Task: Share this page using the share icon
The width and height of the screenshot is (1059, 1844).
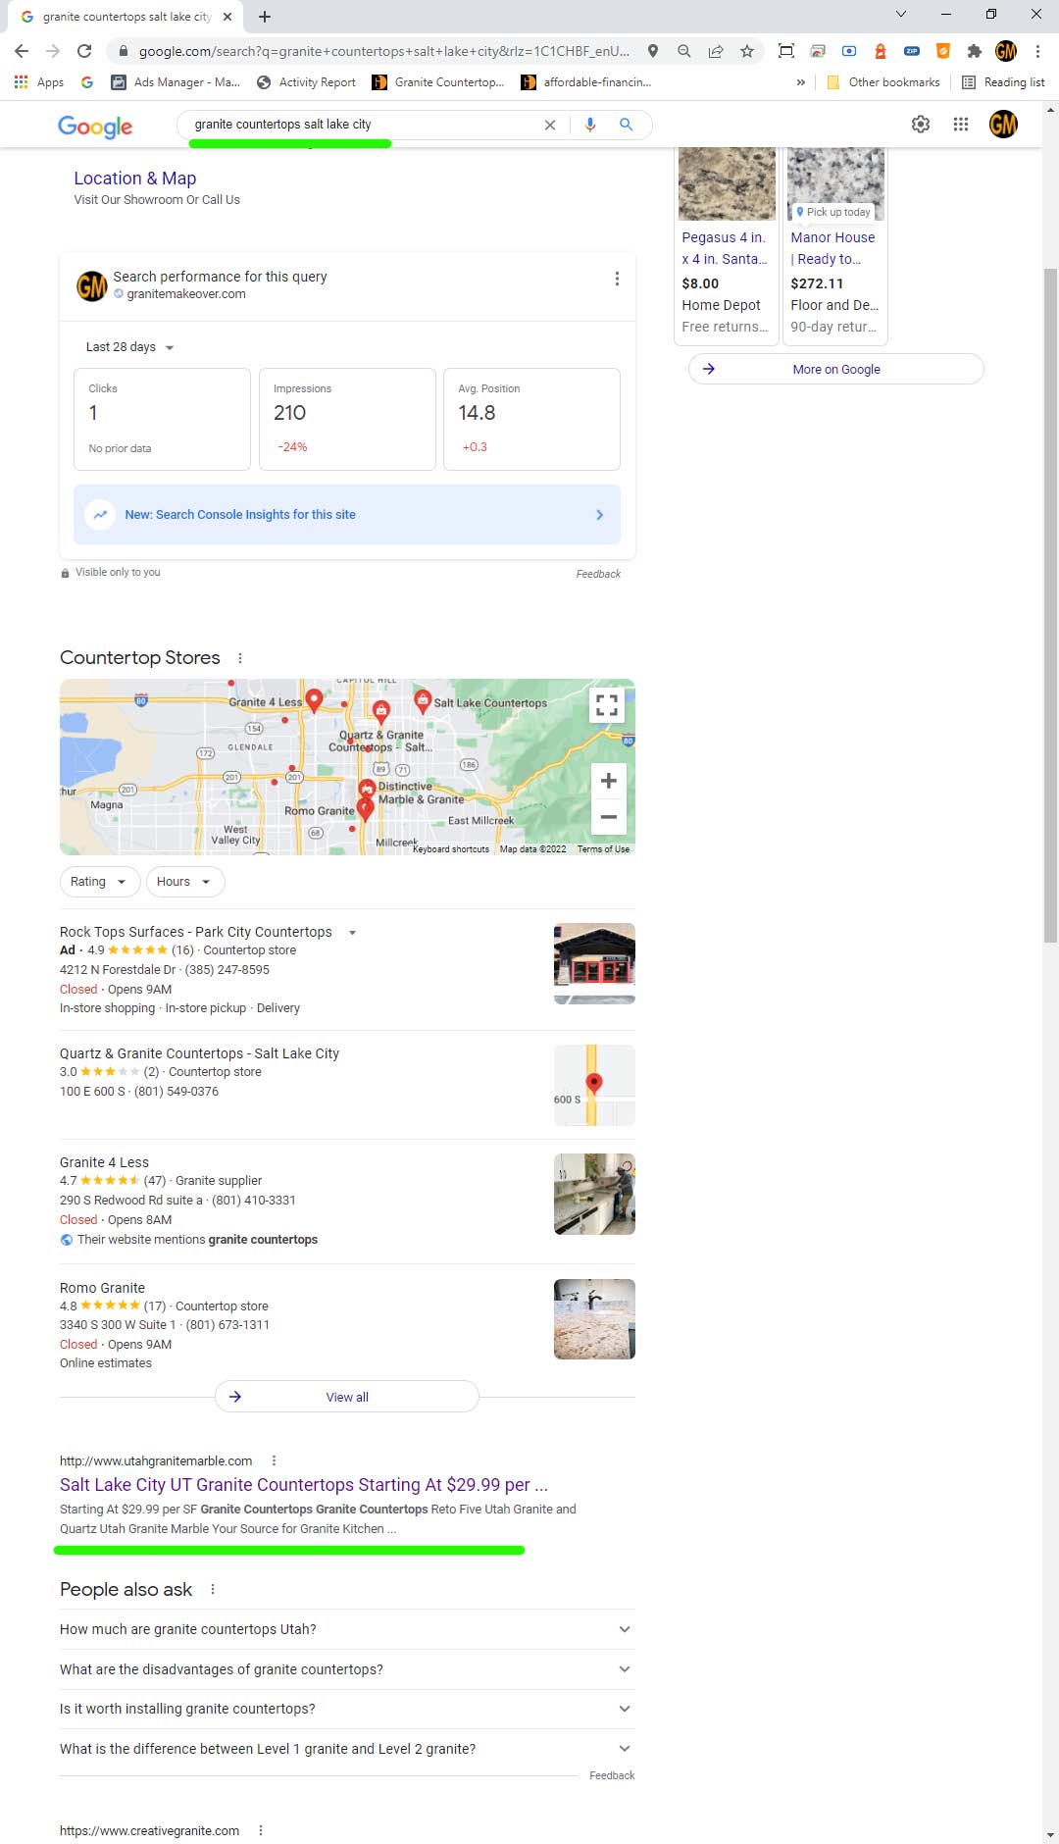Action: 716,51
